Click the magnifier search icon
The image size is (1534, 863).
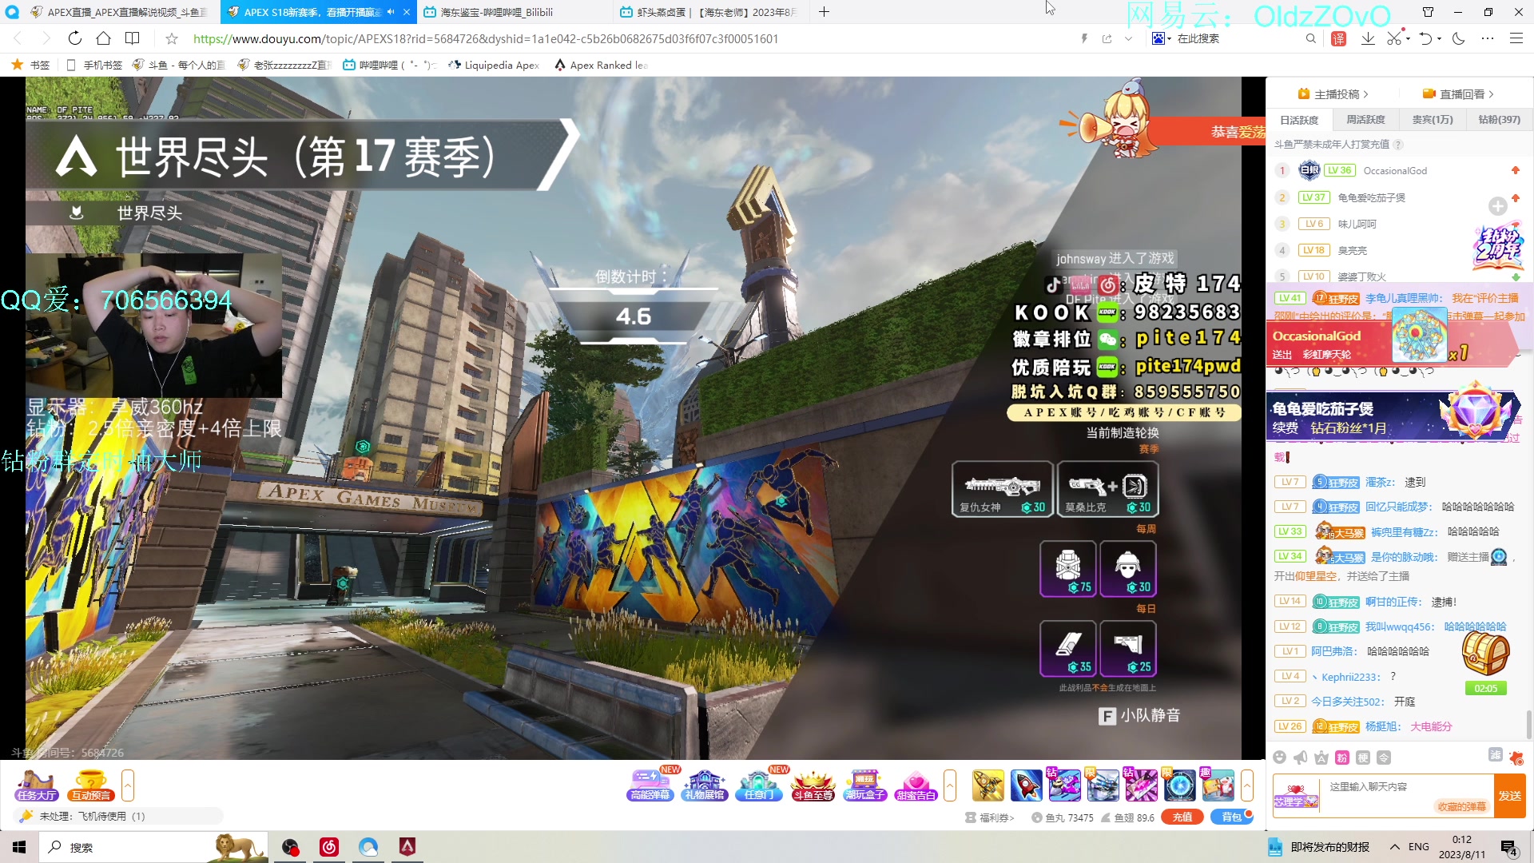click(1310, 38)
